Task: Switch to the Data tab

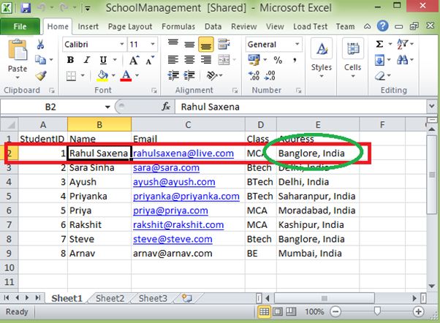Action: (213, 26)
